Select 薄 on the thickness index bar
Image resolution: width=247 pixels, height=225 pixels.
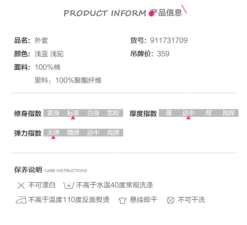pyautogui.click(x=169, y=113)
